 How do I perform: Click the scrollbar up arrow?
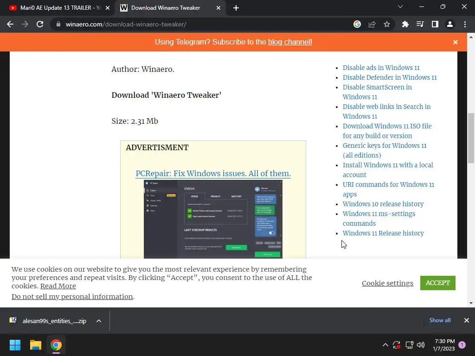[471, 37]
